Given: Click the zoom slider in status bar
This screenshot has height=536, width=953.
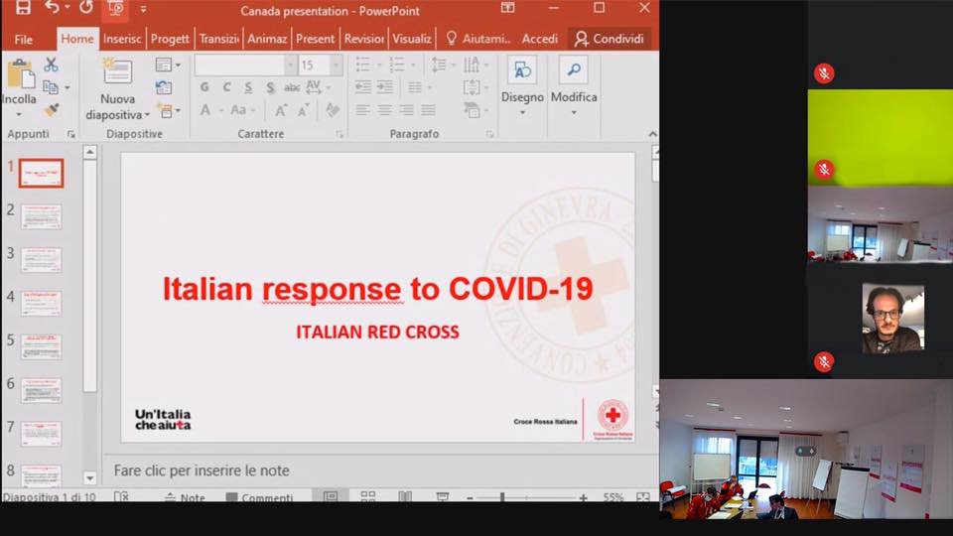Looking at the screenshot, I should pos(502,497).
